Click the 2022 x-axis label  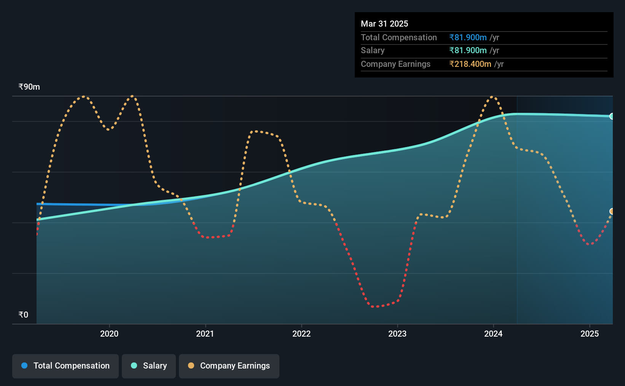[301, 334]
